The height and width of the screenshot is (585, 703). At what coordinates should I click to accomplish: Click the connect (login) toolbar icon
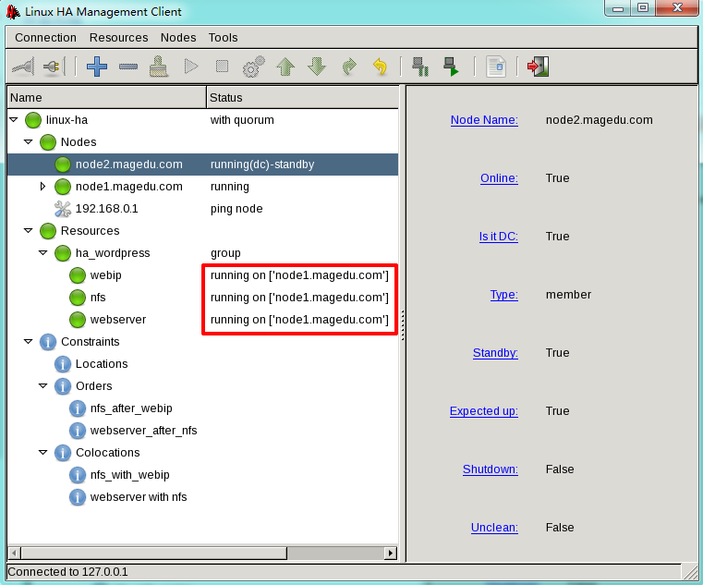[23, 67]
